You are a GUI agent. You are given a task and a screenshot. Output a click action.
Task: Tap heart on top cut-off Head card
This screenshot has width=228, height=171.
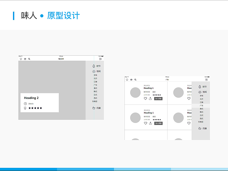pyautogui.click(x=189, y=99)
